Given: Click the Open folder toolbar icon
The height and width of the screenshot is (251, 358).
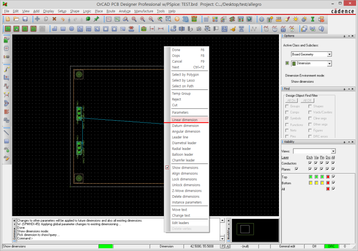Looking at the screenshot, I should (15, 19).
